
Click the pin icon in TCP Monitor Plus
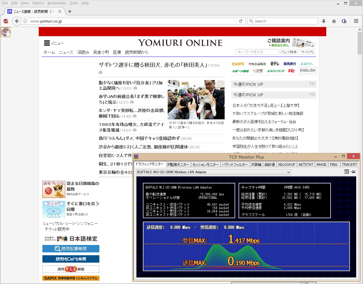[x=353, y=172]
